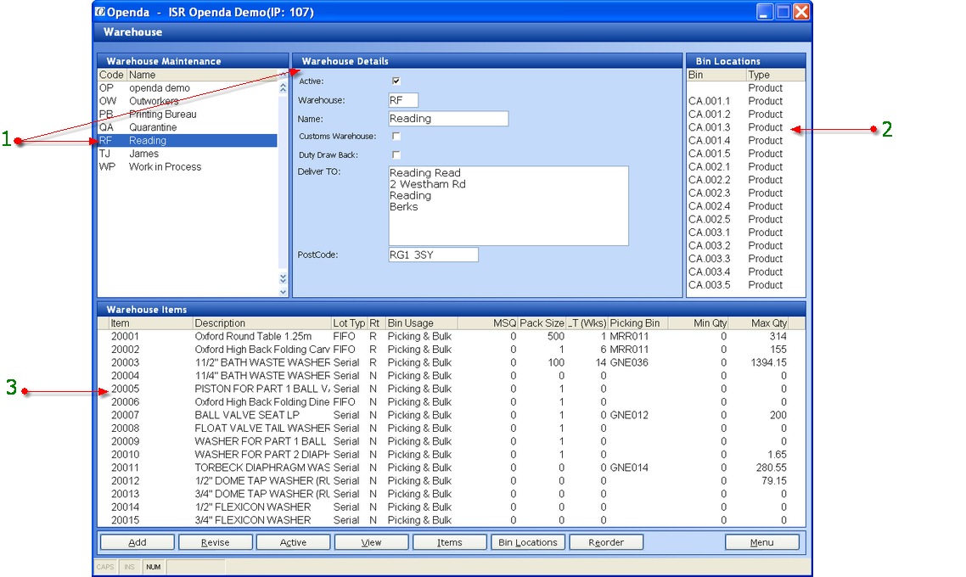This screenshot has width=966, height=577.
Task: Select bin CA.002.1
Action: 745,167
